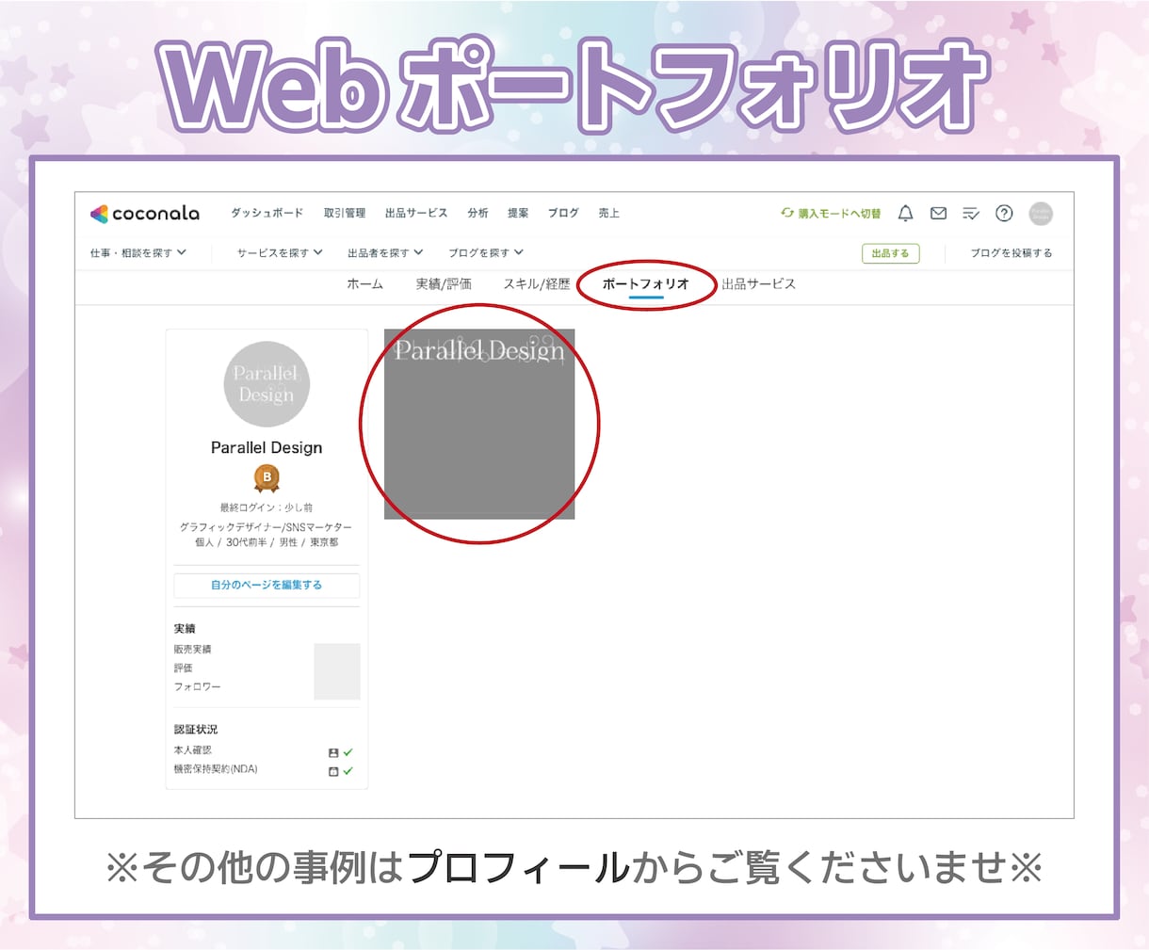Open 取引管理 menu item
The width and height of the screenshot is (1149, 950).
[345, 214]
